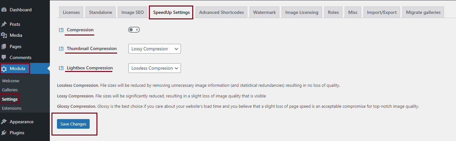The height and width of the screenshot is (141, 456).
Task: Click the Pages icon in sidebar
Action: pos(4,46)
